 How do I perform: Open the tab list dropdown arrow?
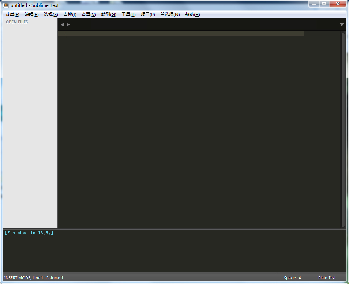point(342,25)
